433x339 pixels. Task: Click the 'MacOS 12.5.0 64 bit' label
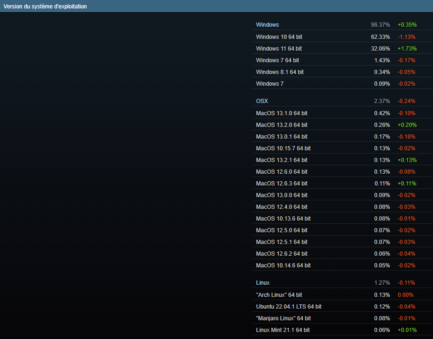click(x=281, y=230)
